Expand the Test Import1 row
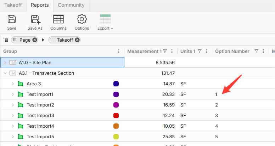Viewport: 275px width, 146px height. [13, 95]
